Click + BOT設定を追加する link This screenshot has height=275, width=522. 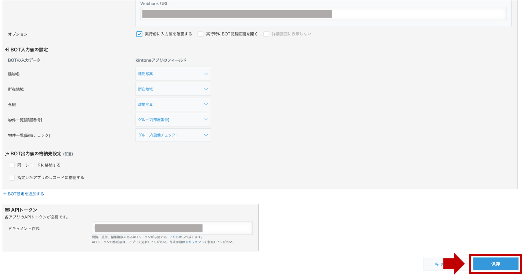[23, 194]
